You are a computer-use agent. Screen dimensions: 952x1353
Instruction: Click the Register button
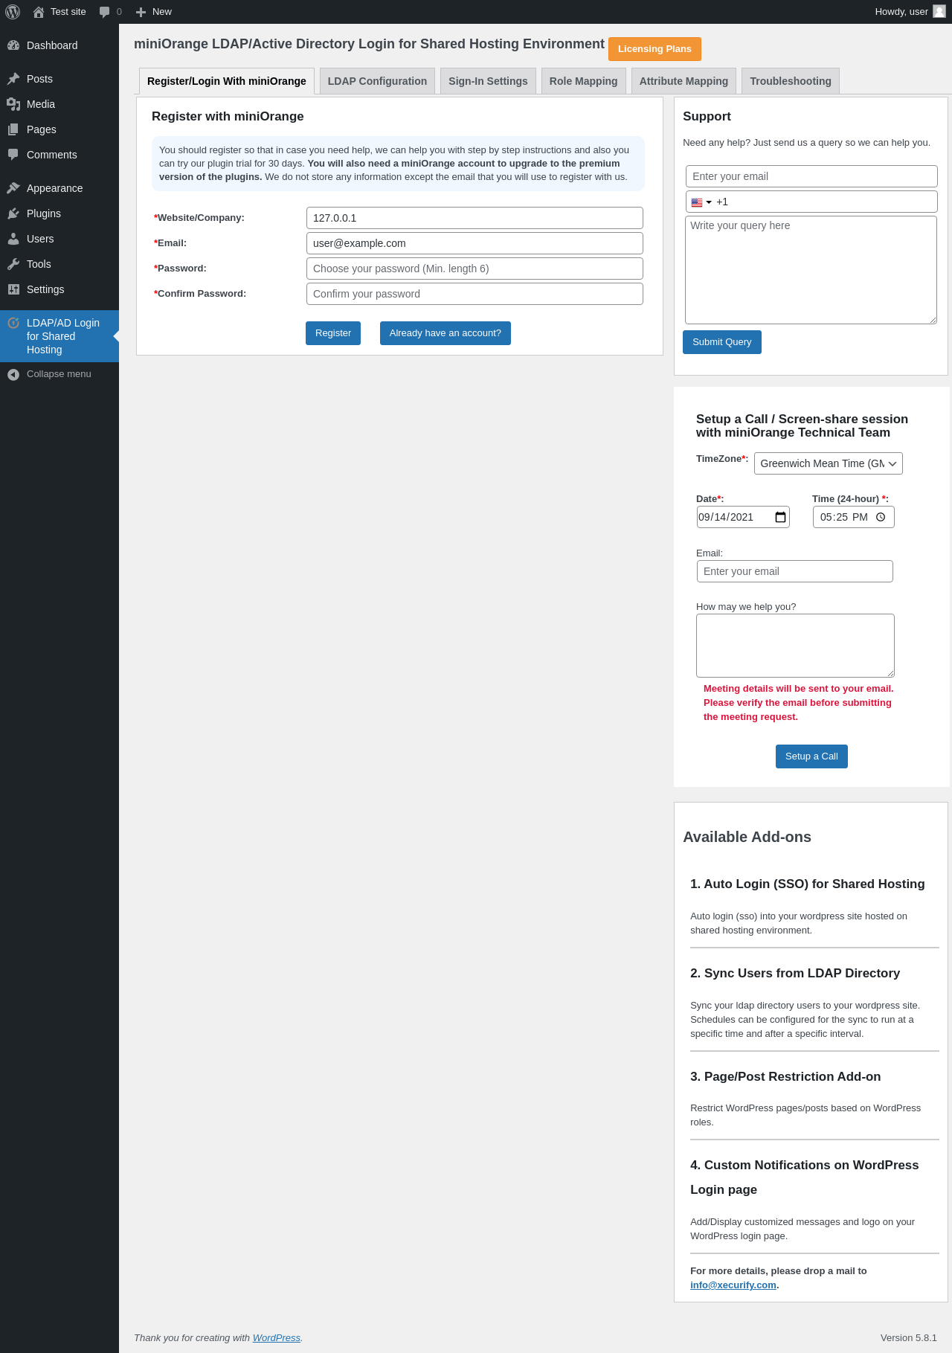click(333, 333)
